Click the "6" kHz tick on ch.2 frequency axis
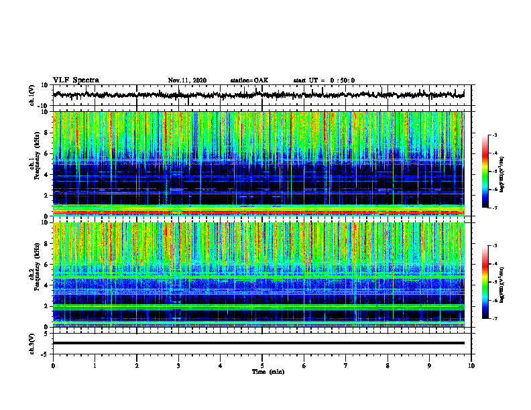Image resolution: width=531 pixels, height=410 pixels. 47,265
